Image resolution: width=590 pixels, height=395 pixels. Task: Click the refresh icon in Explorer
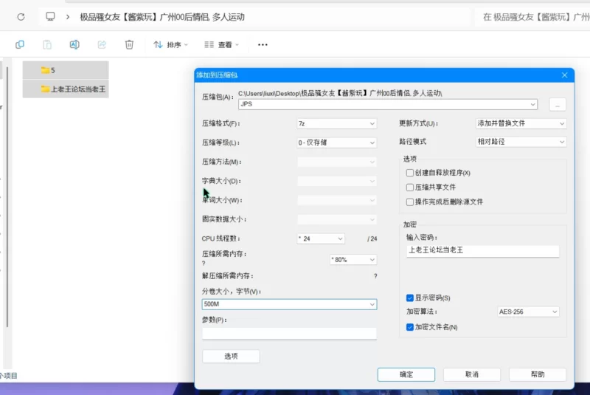[x=21, y=17]
